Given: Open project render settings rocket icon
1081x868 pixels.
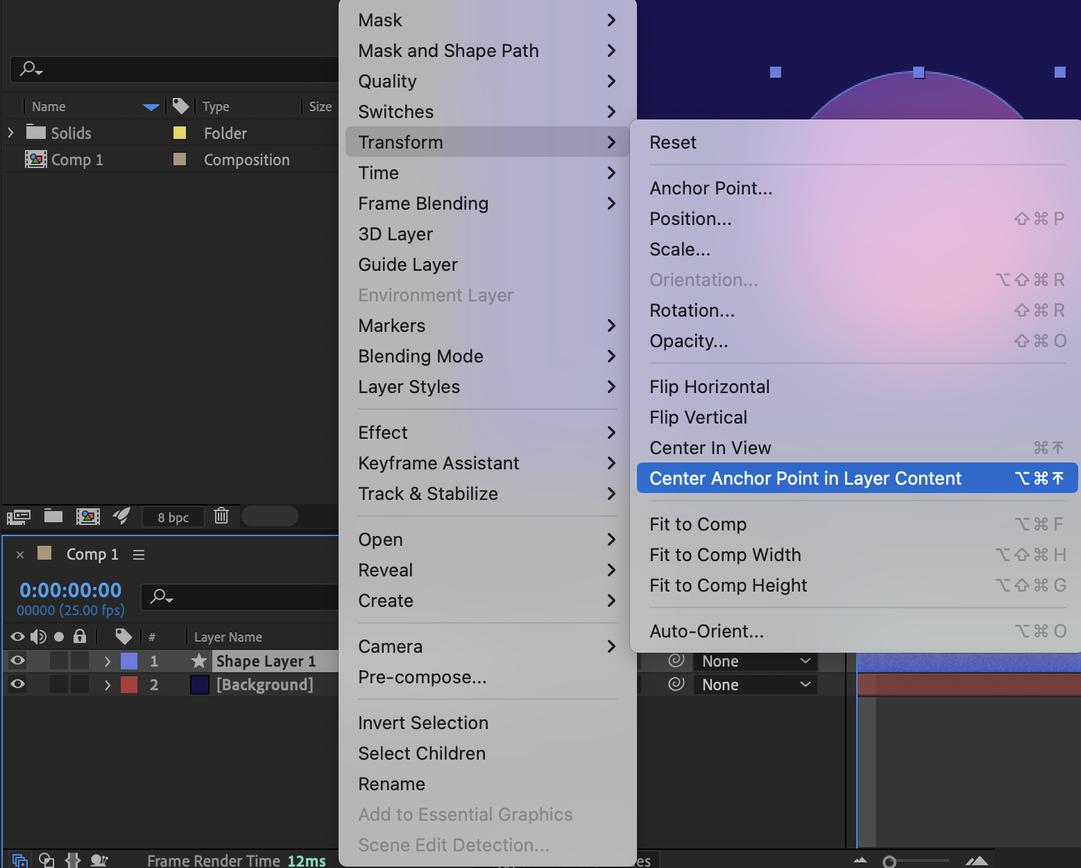Looking at the screenshot, I should (x=122, y=515).
